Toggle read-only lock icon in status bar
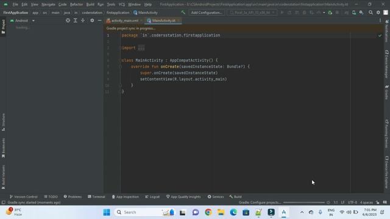 coord(378,203)
